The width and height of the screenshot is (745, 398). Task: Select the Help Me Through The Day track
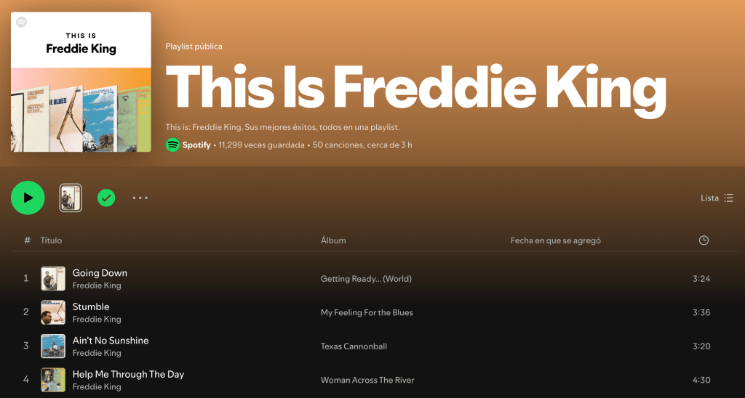point(128,374)
